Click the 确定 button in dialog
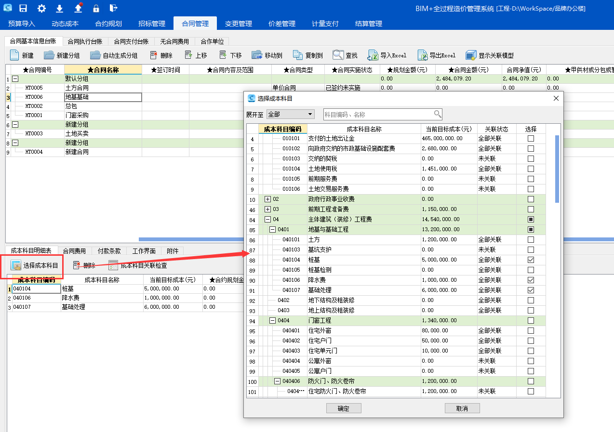Image resolution: width=614 pixels, height=432 pixels. [x=344, y=408]
